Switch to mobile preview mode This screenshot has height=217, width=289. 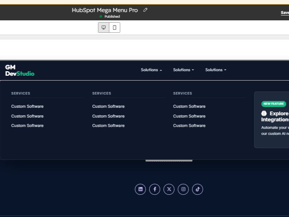coord(114,28)
